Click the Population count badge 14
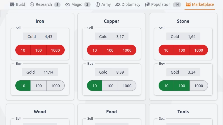Screen dimensions: 223x125 [177, 4]
